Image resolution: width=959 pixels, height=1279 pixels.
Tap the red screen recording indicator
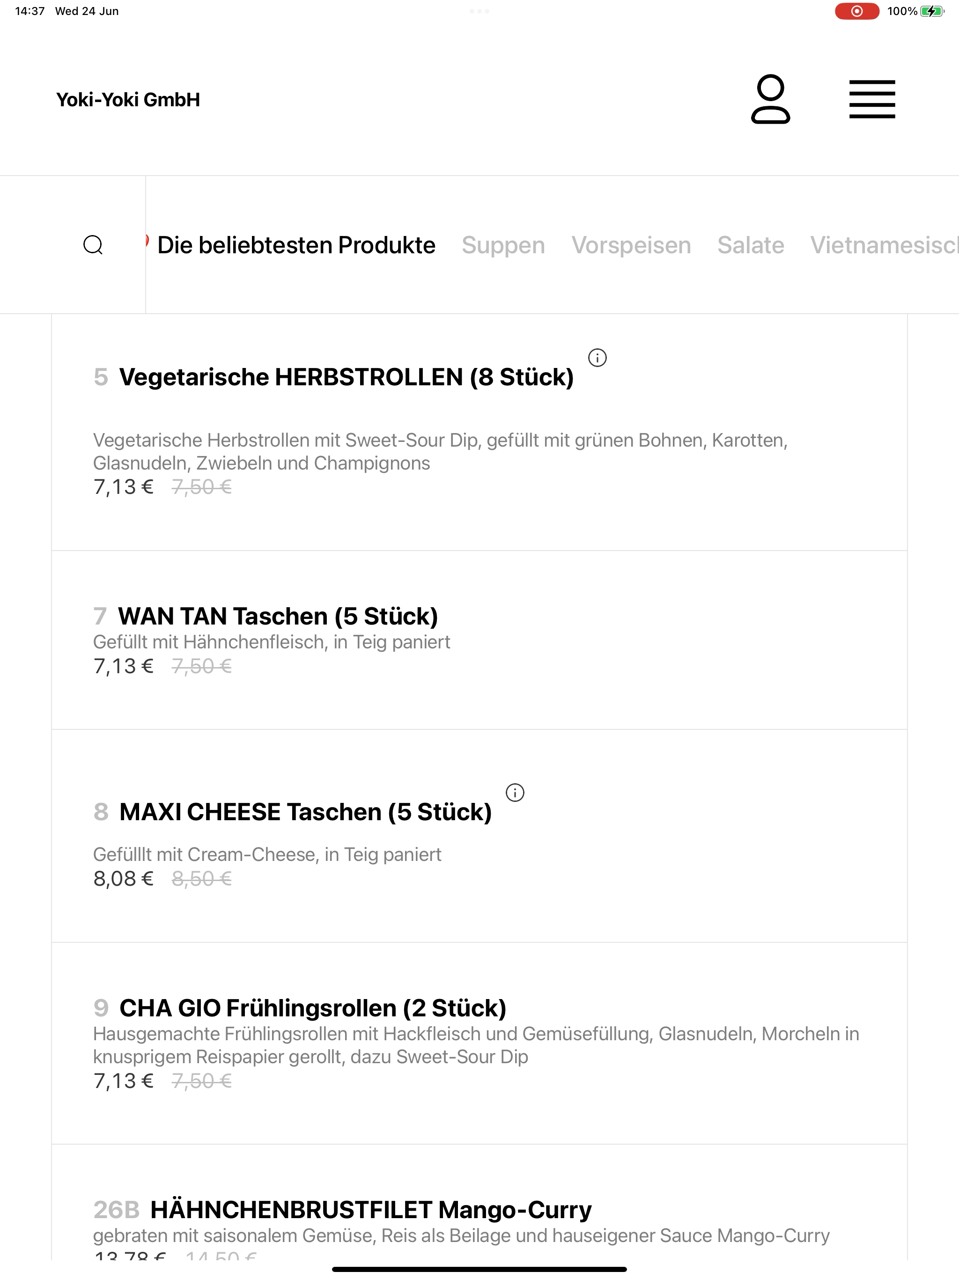(856, 11)
